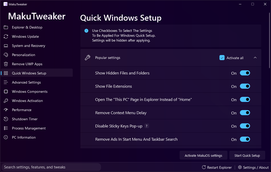This screenshot has width=271, height=172.
Task: Click the Windows Update refresh icon
Action: pos(6,36)
